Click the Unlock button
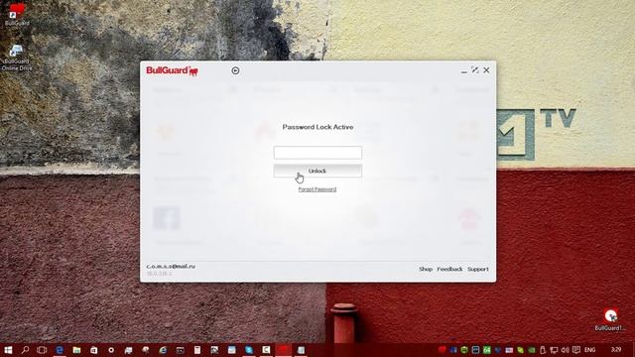Viewport: 635px width, 357px height. [317, 171]
